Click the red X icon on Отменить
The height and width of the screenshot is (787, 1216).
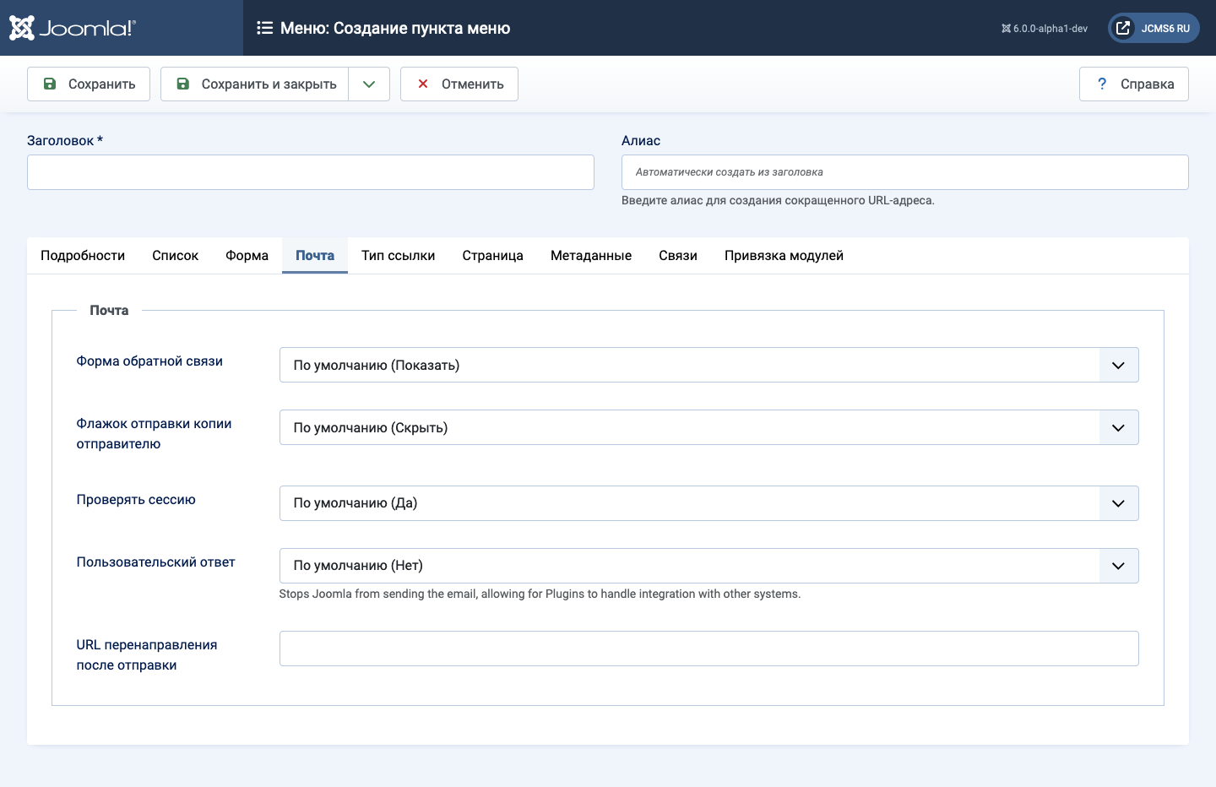tap(423, 84)
